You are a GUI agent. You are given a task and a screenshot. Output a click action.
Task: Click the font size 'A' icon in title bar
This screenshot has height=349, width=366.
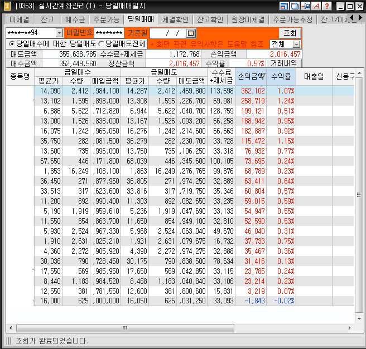(316, 6)
